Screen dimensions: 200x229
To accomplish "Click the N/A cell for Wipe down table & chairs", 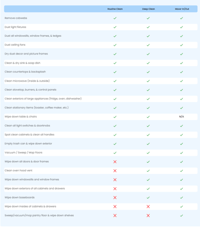I will [181, 117].
